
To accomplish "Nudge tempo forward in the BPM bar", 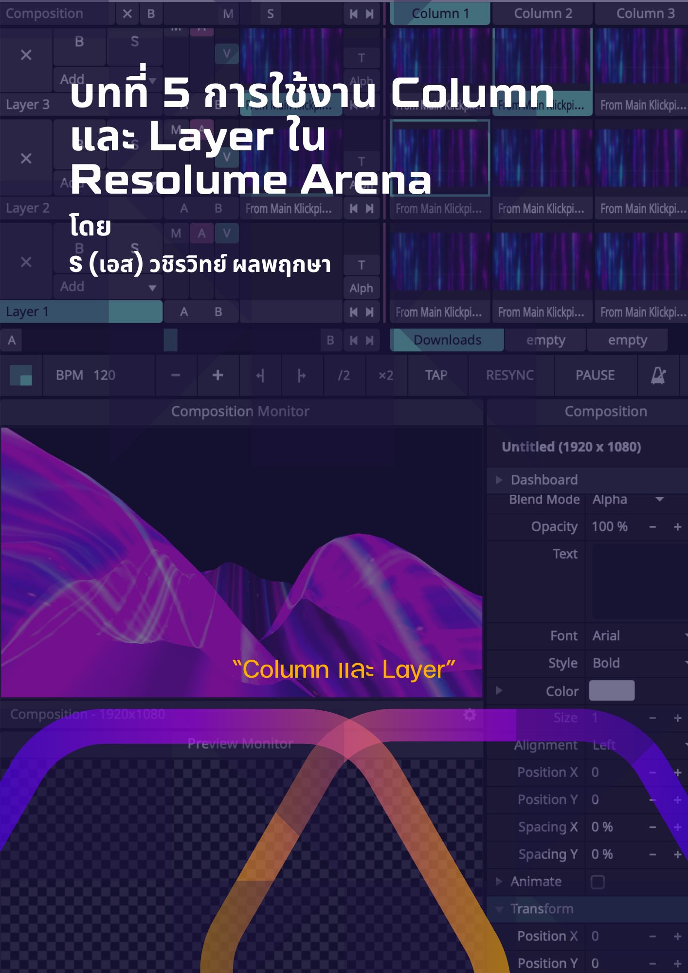I will coord(302,375).
